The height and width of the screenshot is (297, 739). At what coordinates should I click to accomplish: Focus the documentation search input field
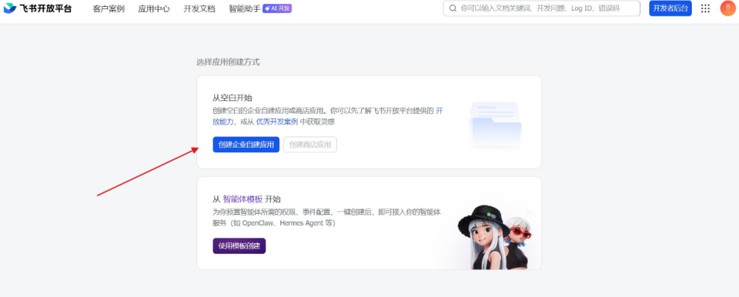541,8
